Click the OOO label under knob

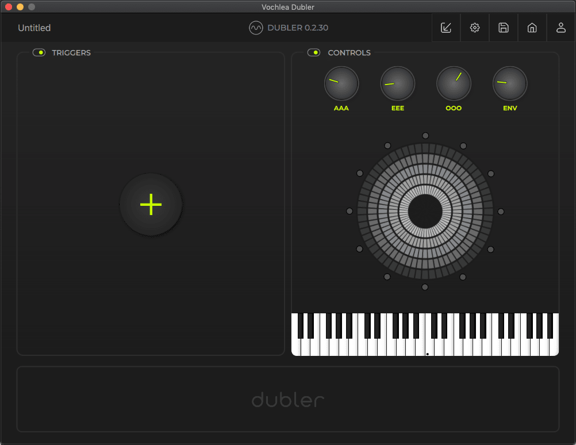coord(454,108)
